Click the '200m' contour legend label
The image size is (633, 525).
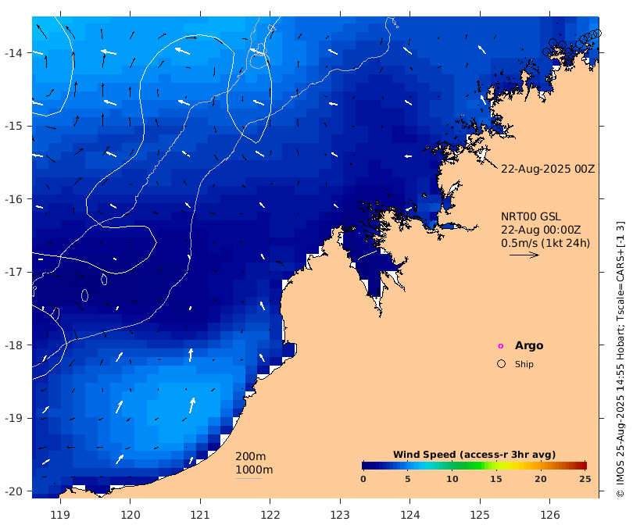(x=250, y=456)
